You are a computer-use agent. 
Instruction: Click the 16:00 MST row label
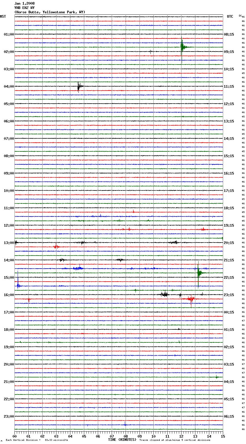coord(9,295)
